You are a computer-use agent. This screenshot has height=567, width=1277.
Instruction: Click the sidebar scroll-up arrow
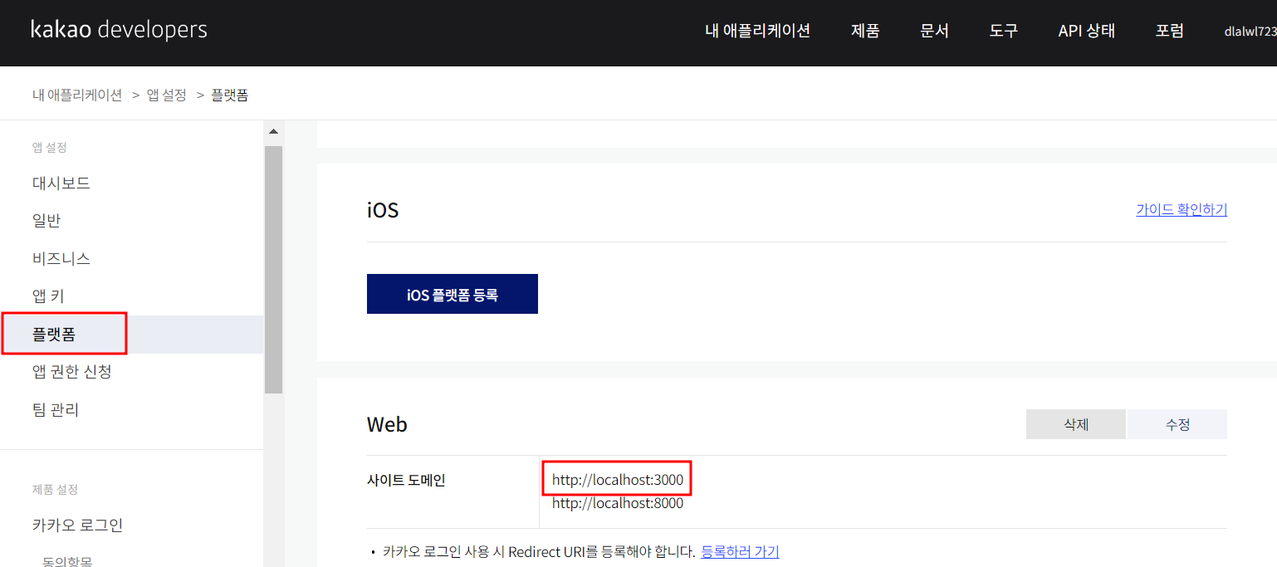click(x=273, y=131)
